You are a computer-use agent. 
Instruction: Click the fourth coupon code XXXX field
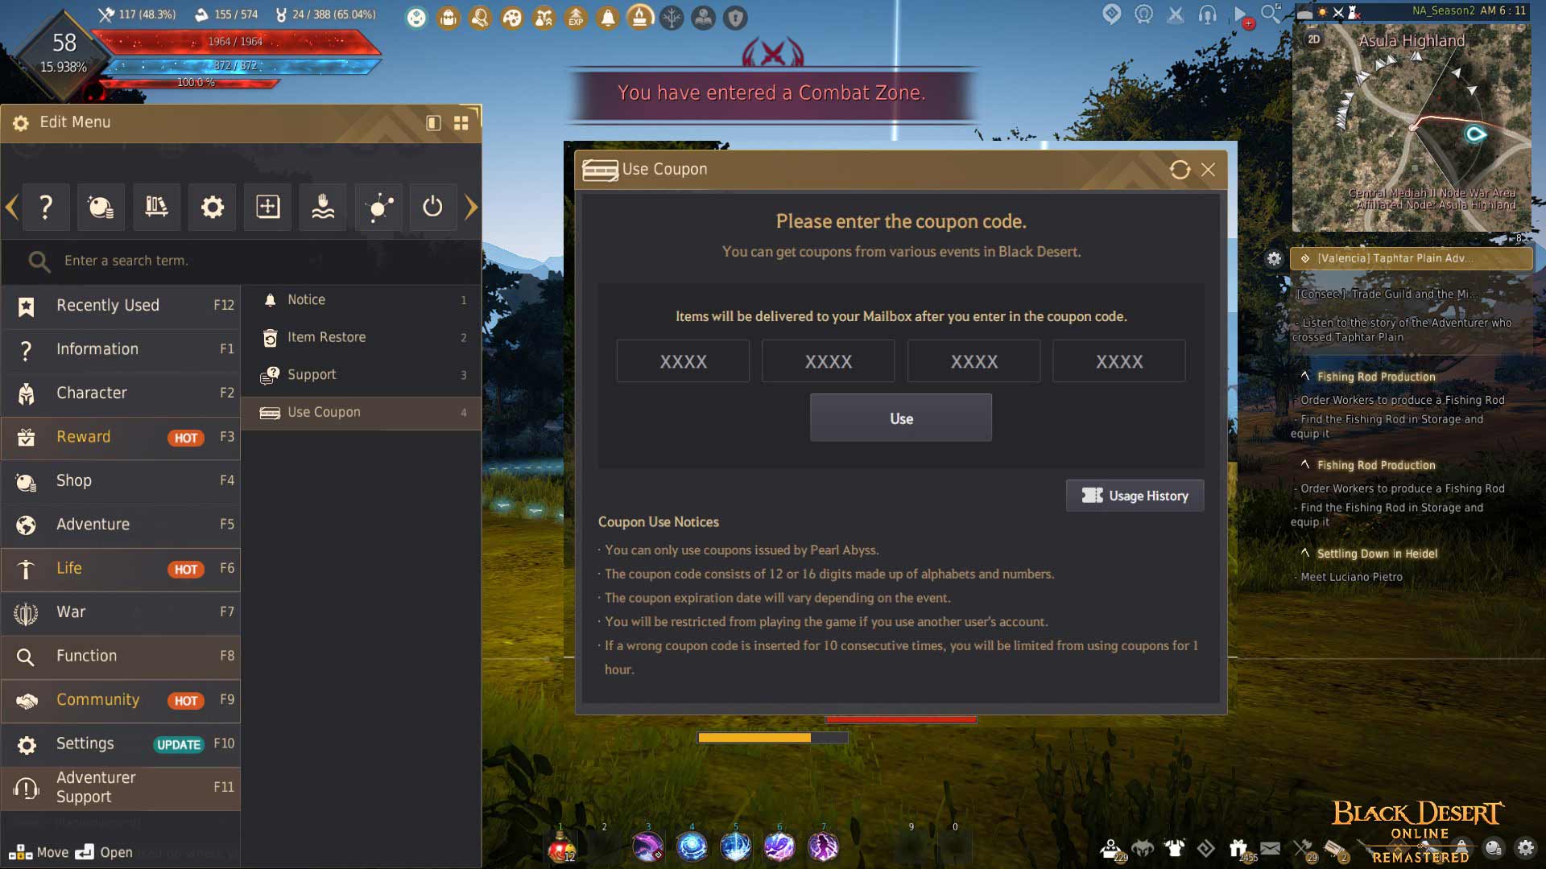tap(1118, 361)
